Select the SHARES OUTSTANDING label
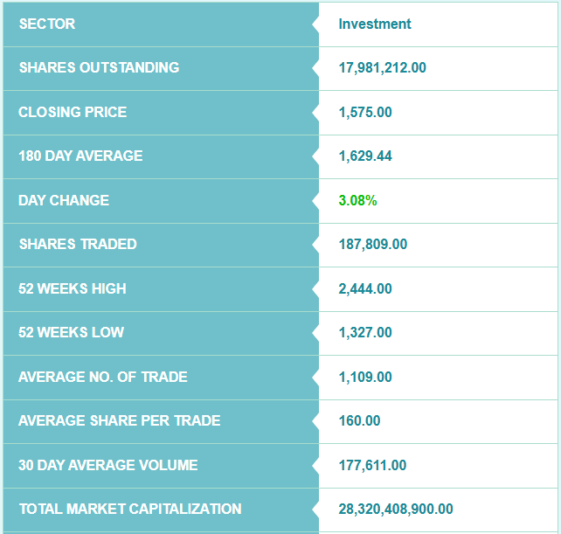This screenshot has height=534, width=561. point(99,67)
